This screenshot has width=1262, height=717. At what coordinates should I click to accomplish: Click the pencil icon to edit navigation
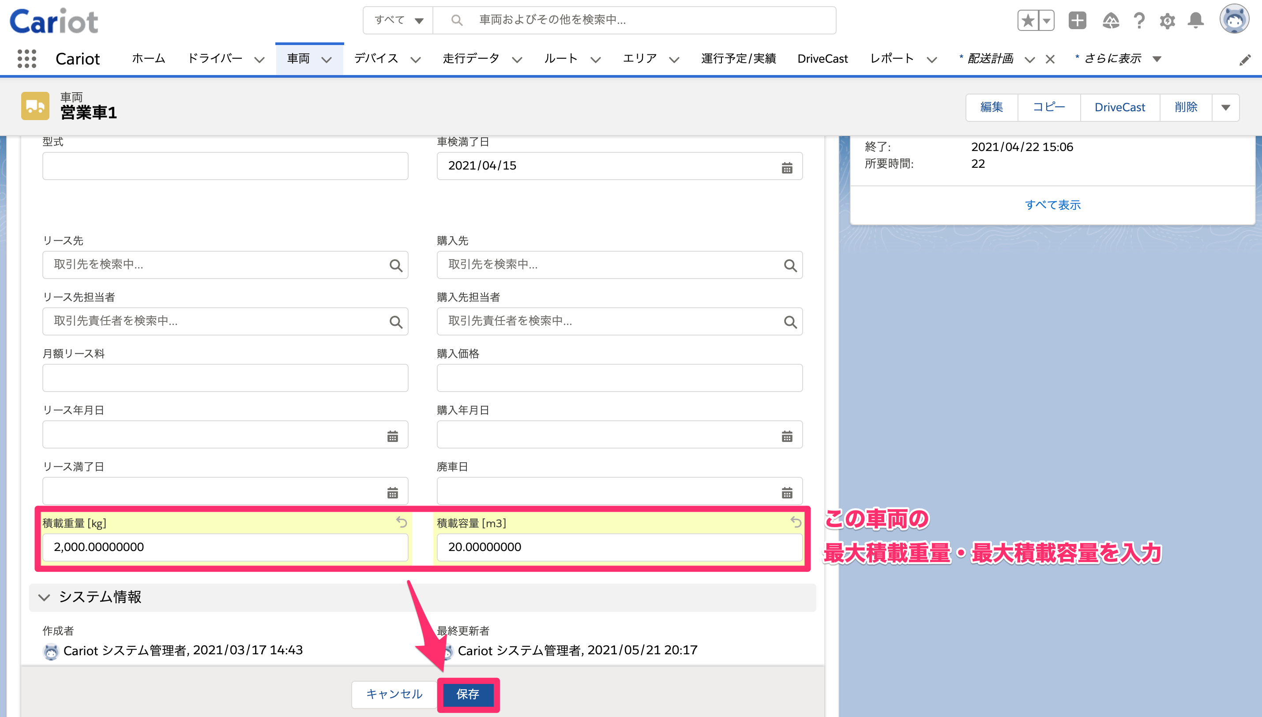click(1245, 60)
